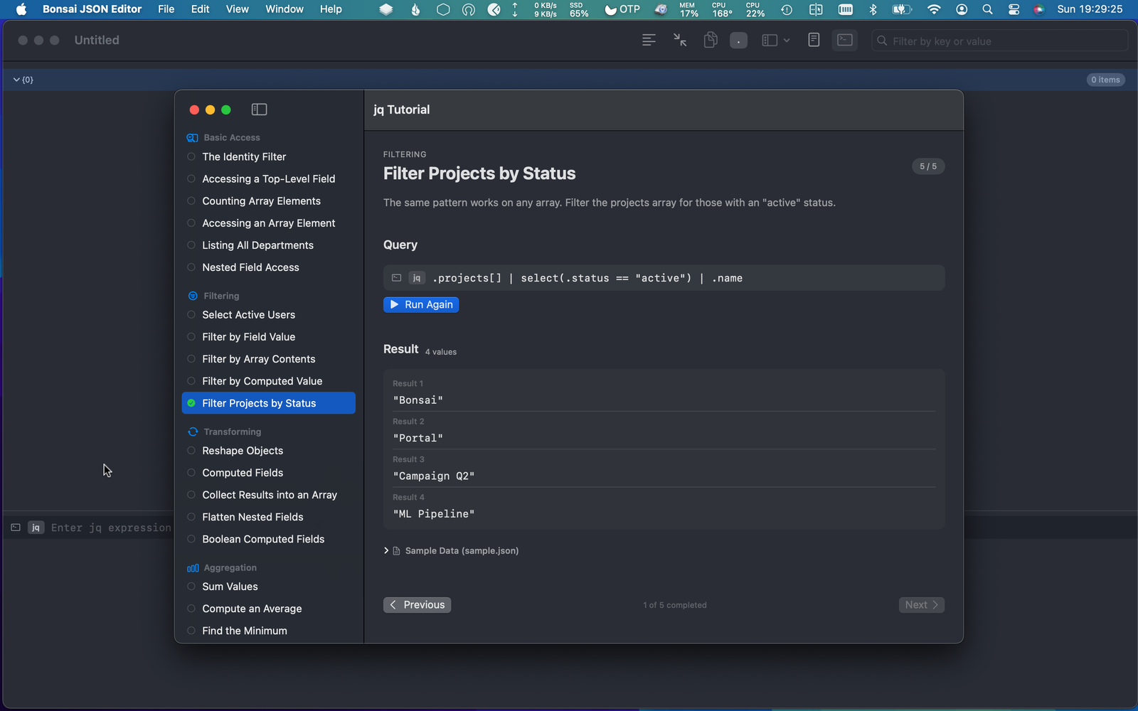
Task: Click the "Campaign Q2" result value
Action: click(x=434, y=476)
